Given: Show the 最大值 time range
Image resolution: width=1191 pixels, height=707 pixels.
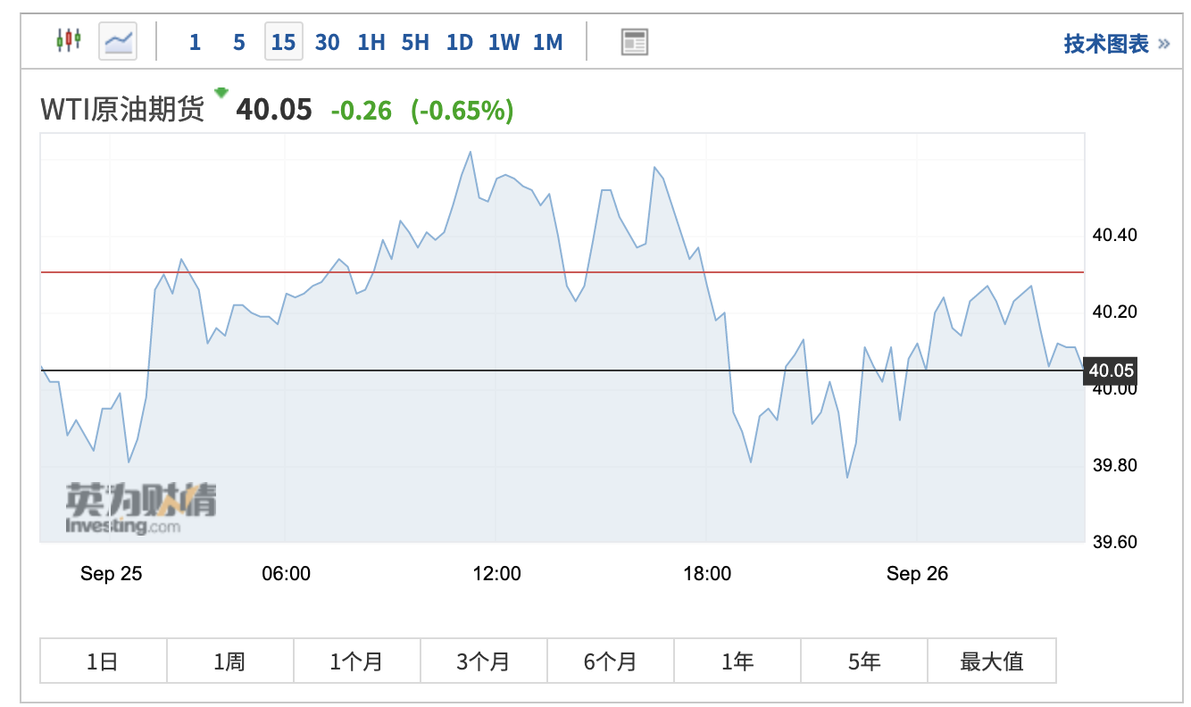Looking at the screenshot, I should tap(991, 661).
